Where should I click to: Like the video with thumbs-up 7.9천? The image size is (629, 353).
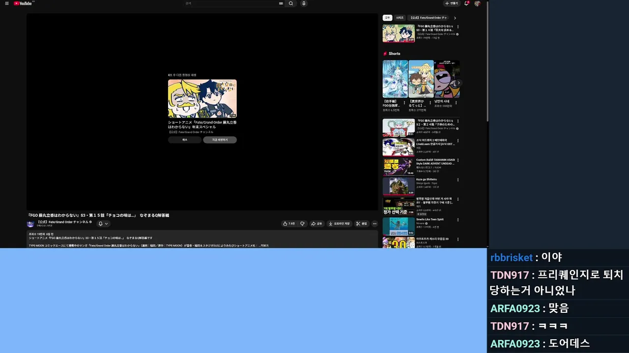coord(289,224)
